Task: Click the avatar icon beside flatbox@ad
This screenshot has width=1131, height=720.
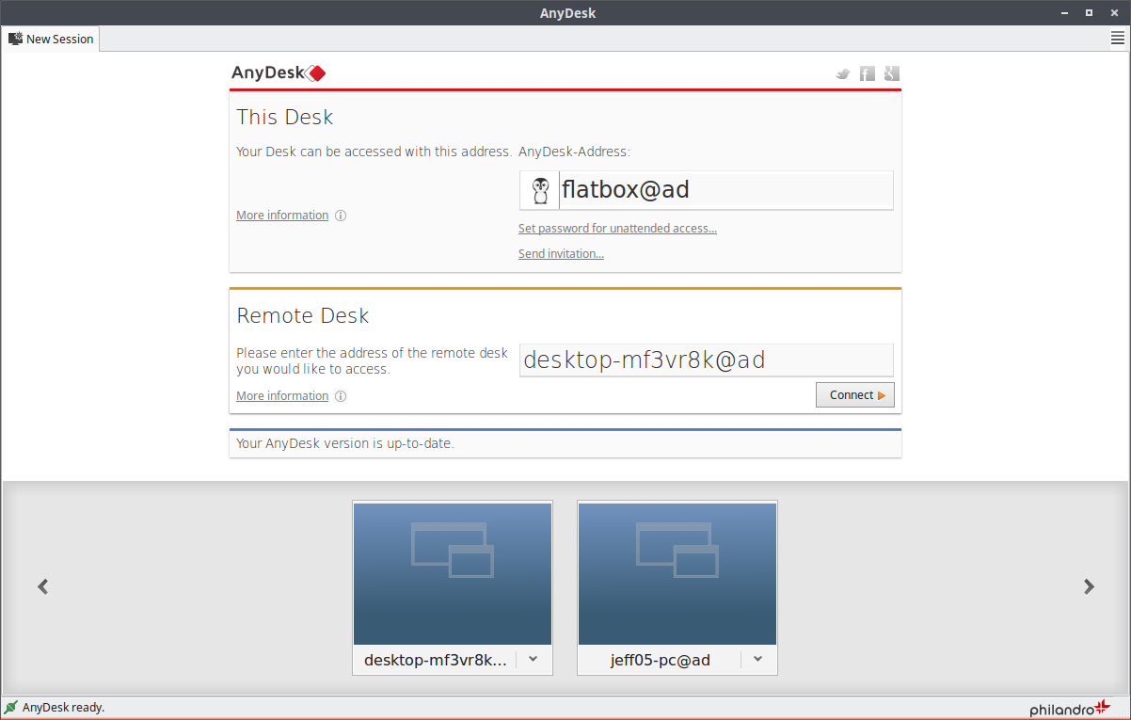Action: click(540, 189)
